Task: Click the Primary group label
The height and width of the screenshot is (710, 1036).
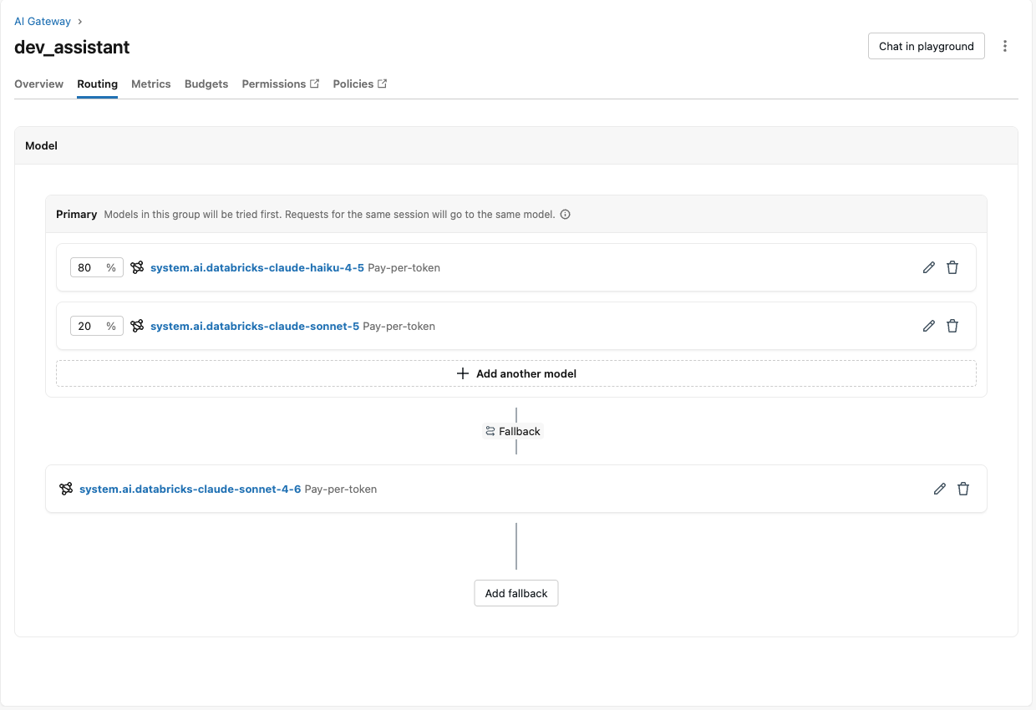Action: coord(76,214)
